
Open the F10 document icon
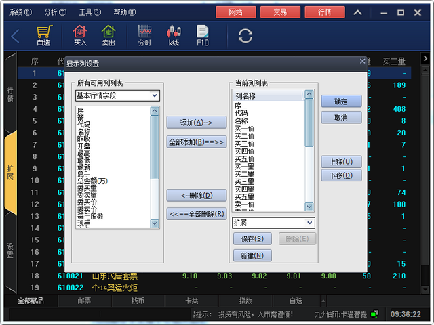202,35
